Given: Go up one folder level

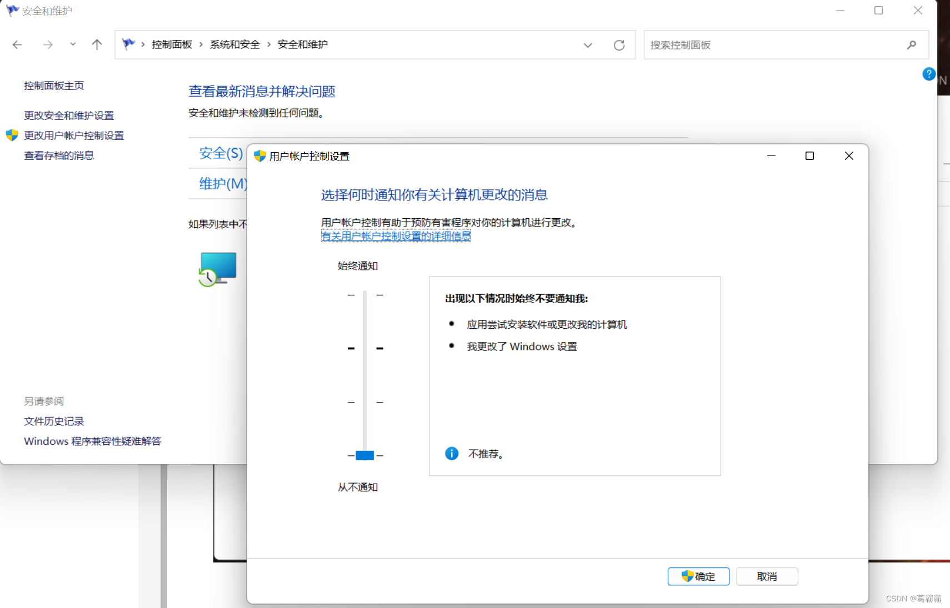Looking at the screenshot, I should pos(97,44).
